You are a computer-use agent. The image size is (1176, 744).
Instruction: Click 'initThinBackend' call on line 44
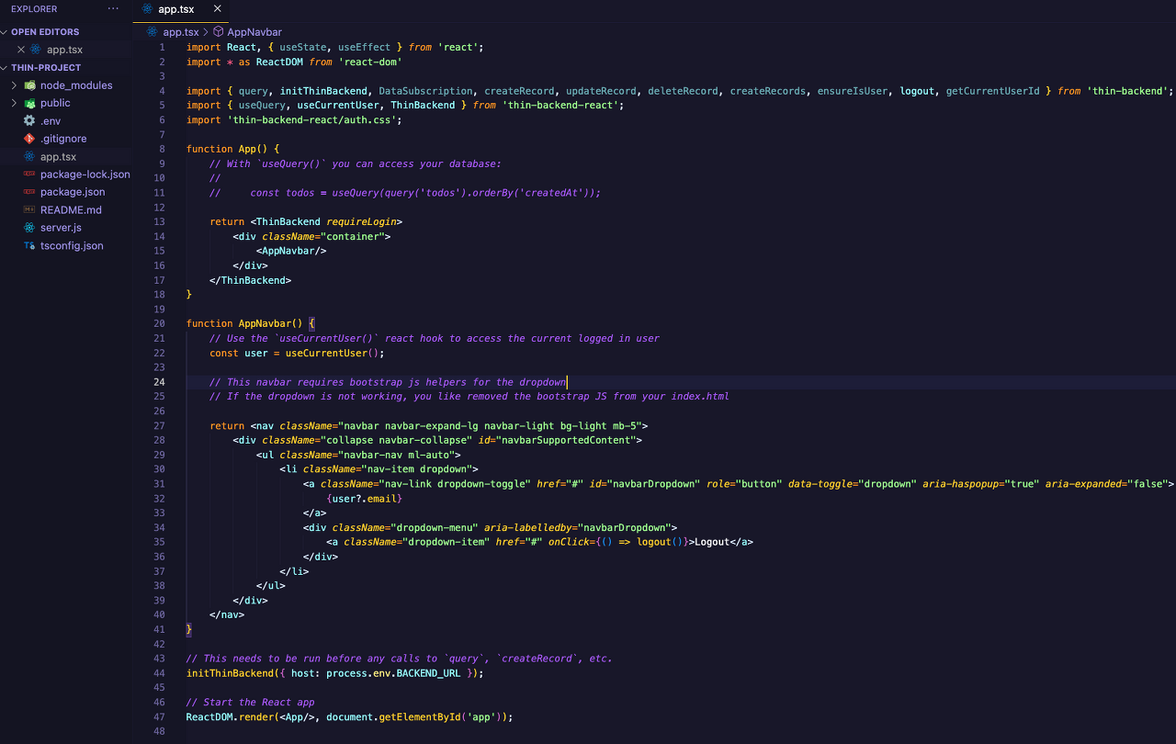(x=230, y=673)
